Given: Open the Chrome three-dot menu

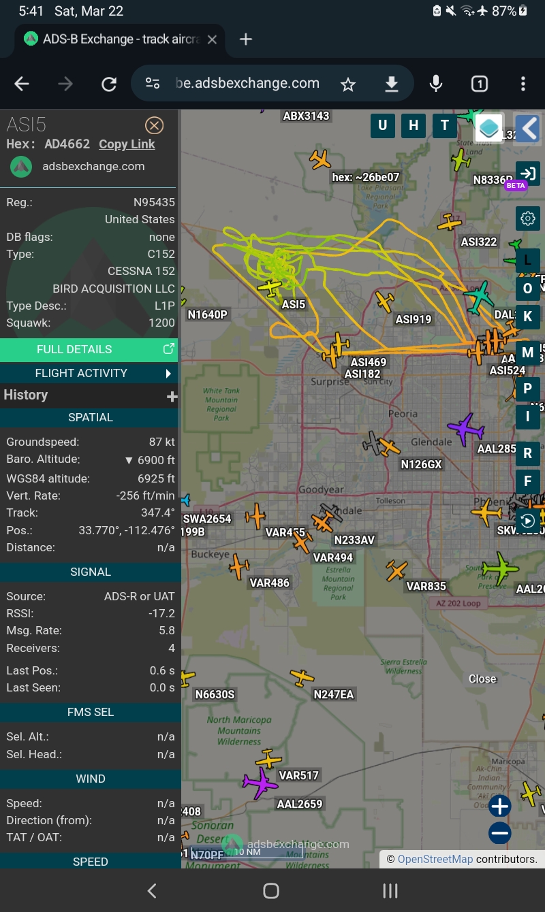Looking at the screenshot, I should coord(523,84).
